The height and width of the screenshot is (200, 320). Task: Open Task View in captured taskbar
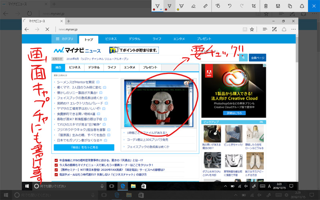[112, 186]
